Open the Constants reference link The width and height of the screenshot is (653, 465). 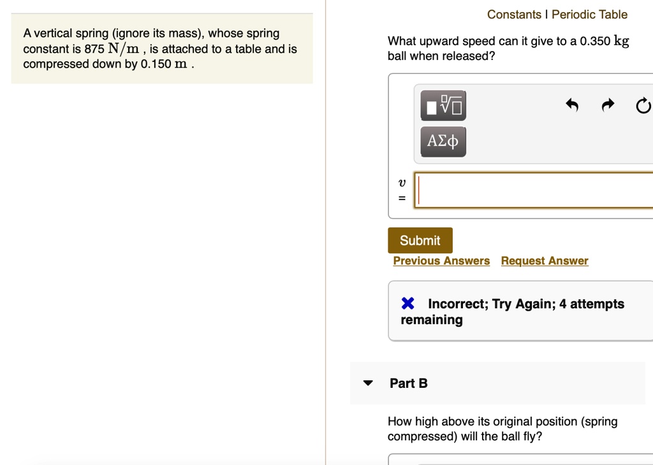pos(515,15)
